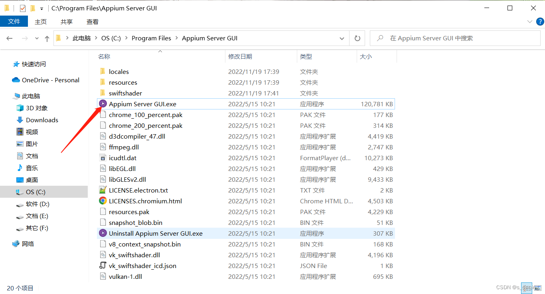The width and height of the screenshot is (545, 294).
Task: Open OneDrive - Personal cloud icon
Action: click(x=16, y=80)
